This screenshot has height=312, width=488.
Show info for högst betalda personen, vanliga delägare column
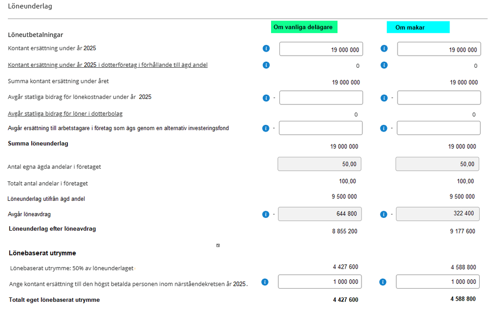(x=265, y=282)
